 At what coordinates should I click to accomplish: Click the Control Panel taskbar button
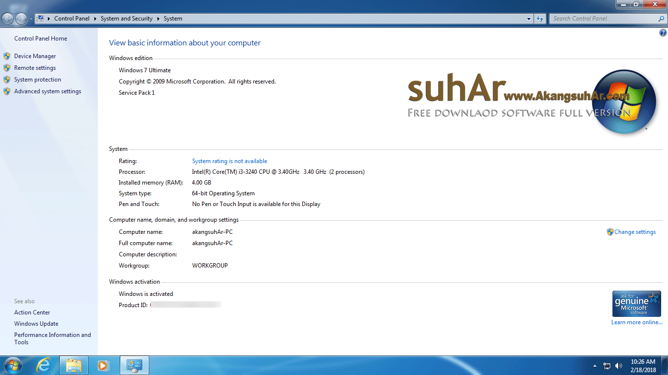134,365
